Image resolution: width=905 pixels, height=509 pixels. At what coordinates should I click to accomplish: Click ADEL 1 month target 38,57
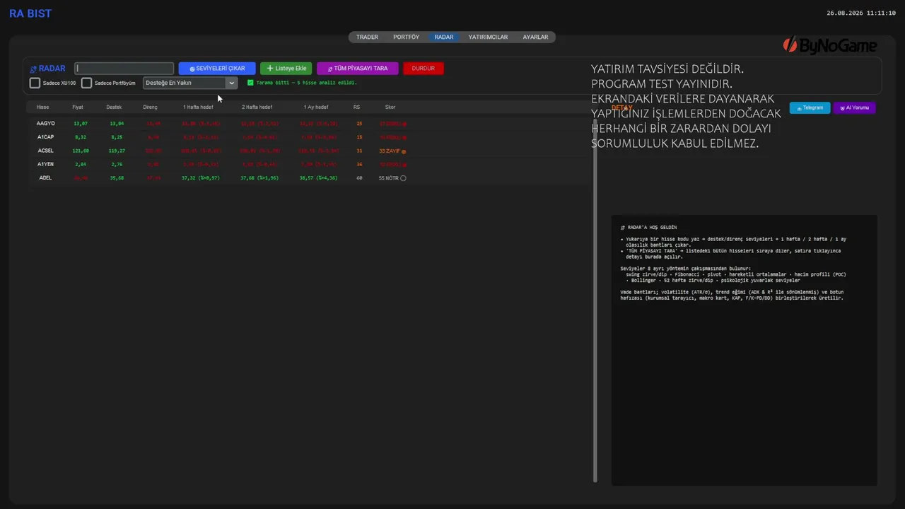[318, 178]
